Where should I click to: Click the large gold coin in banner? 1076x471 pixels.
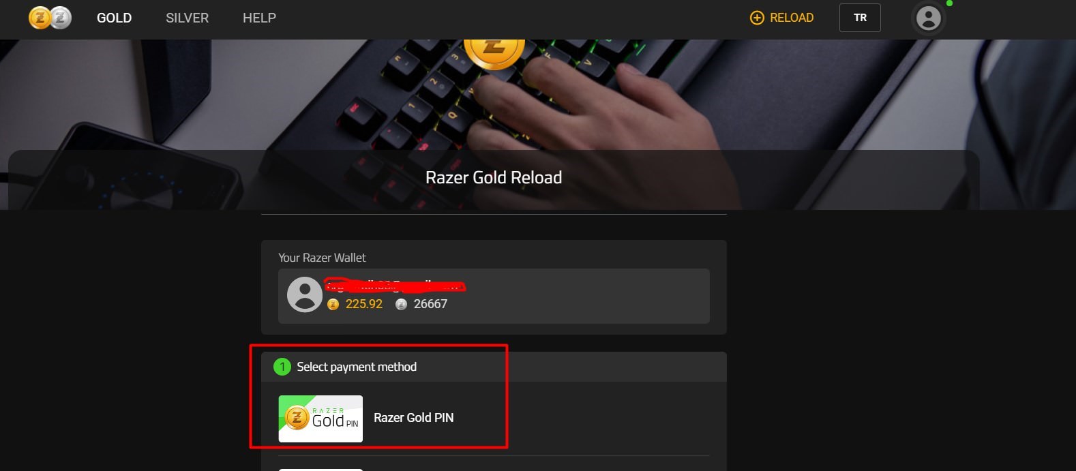[494, 51]
